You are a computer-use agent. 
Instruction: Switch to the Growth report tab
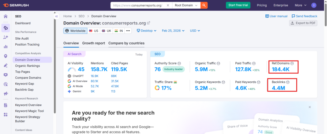(94, 43)
